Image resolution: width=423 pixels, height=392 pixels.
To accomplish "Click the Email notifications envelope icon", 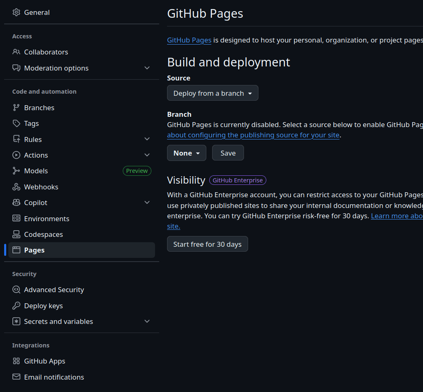I will pos(16,377).
